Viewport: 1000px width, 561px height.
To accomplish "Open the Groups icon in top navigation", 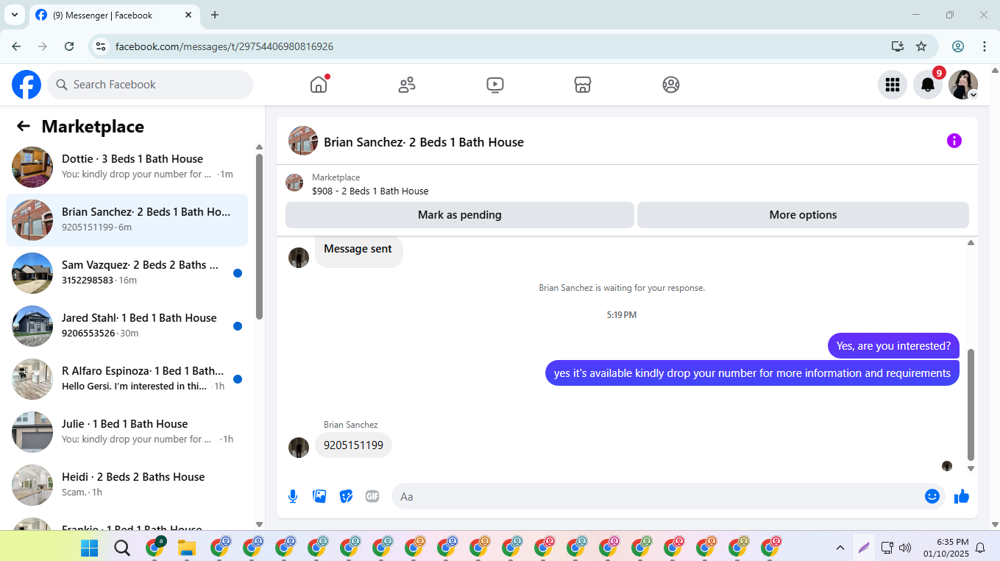I will [x=671, y=85].
